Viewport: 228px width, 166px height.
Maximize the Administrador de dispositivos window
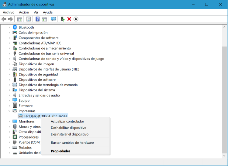(207, 4)
